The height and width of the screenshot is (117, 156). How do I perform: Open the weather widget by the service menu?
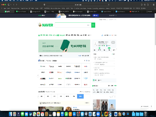pyautogui.click(x=109, y=35)
